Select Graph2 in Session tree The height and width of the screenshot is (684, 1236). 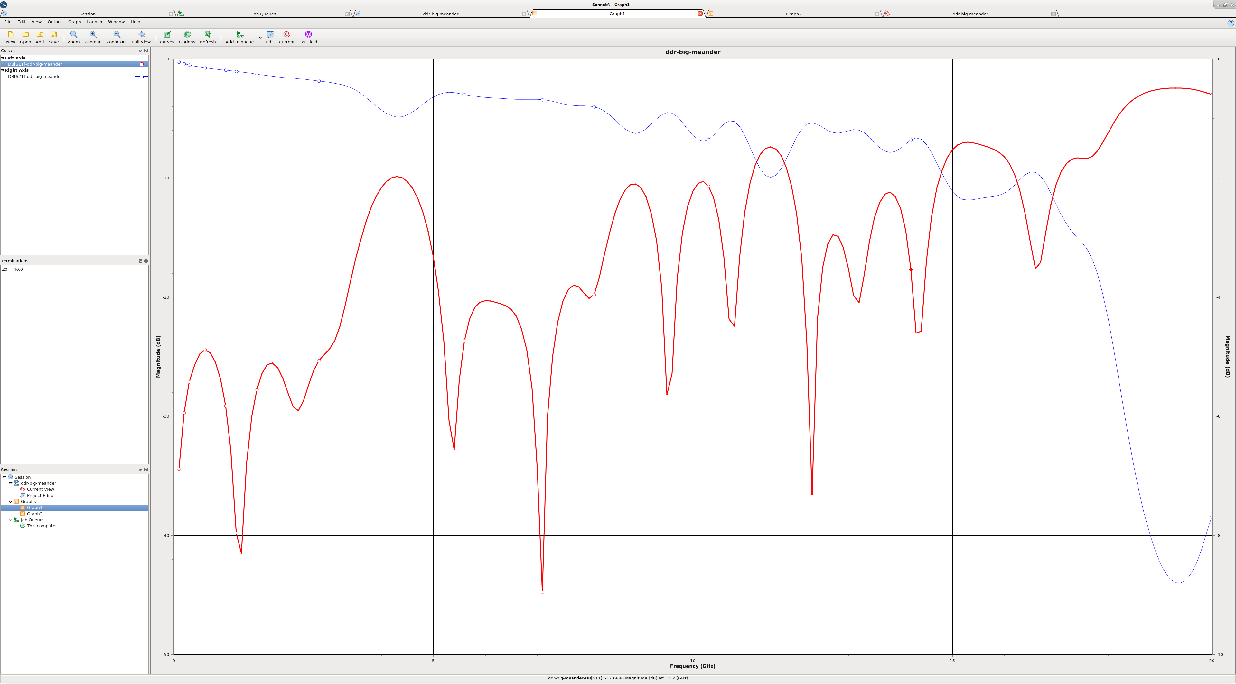tap(34, 514)
